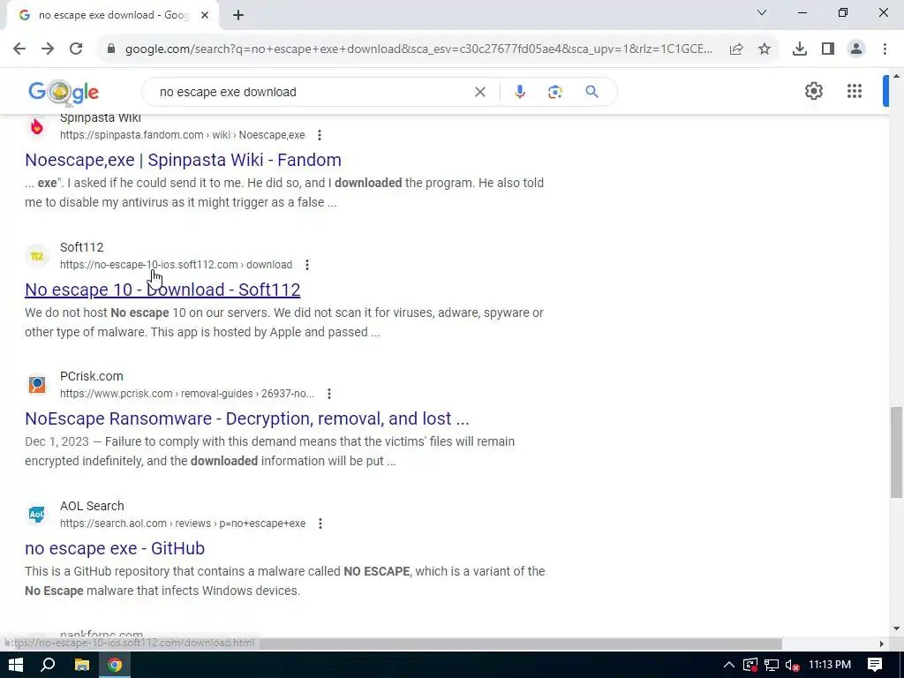Open Google apps grid
The width and height of the screenshot is (904, 678).
[855, 91]
